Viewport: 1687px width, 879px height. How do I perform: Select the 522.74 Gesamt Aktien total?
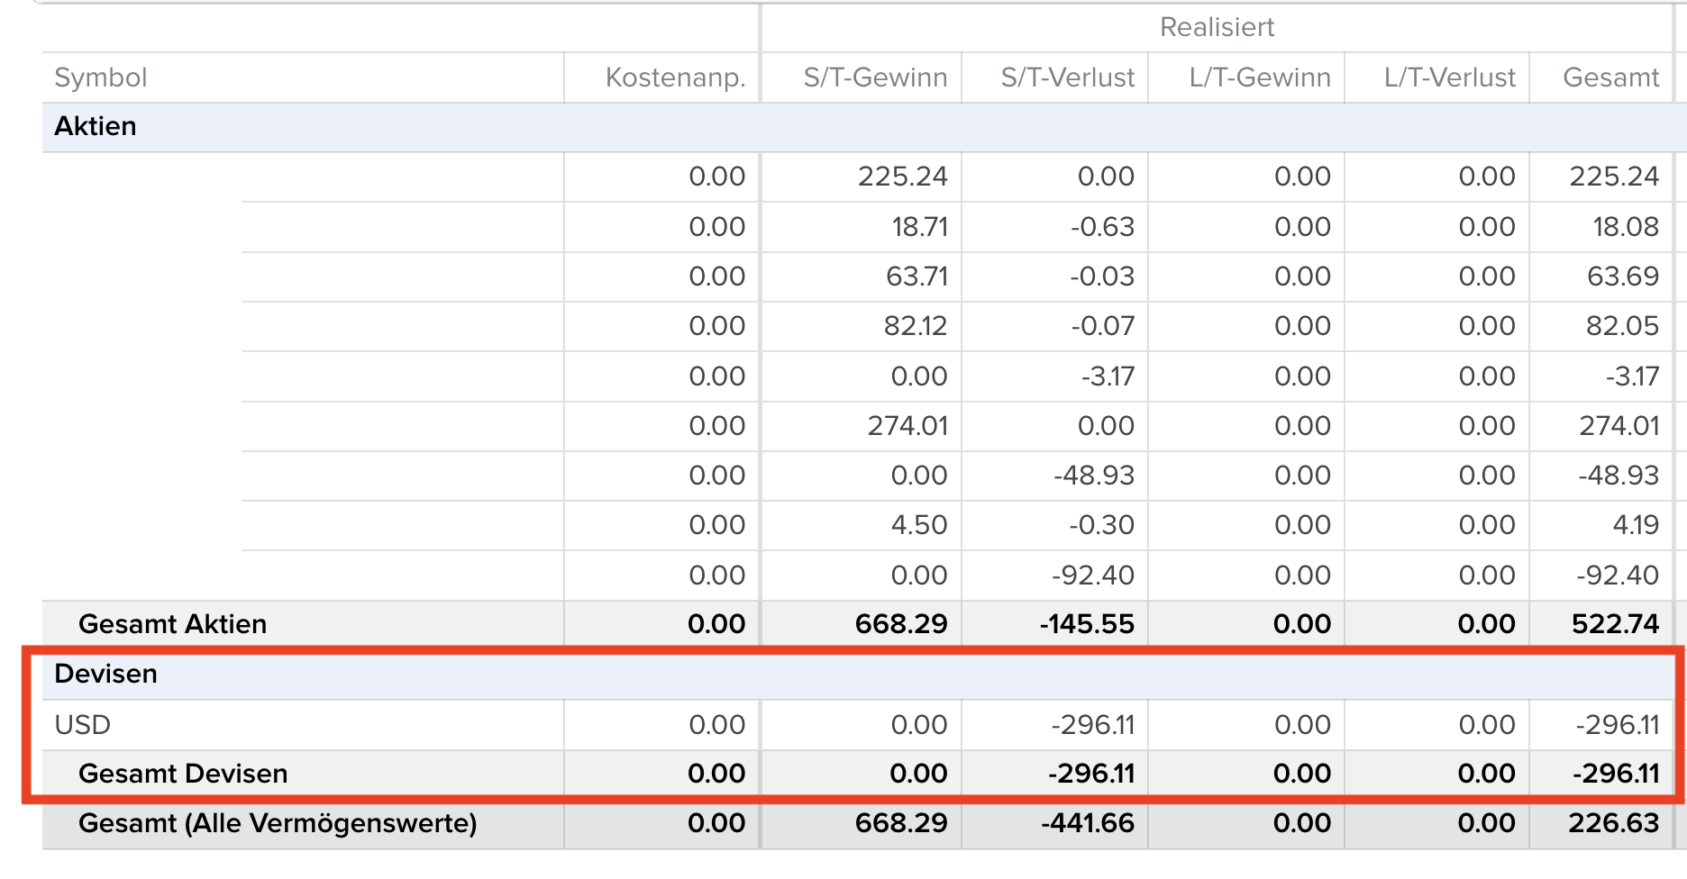point(1615,624)
